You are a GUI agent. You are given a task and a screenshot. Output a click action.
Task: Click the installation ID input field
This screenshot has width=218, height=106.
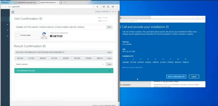[x=60, y=27]
